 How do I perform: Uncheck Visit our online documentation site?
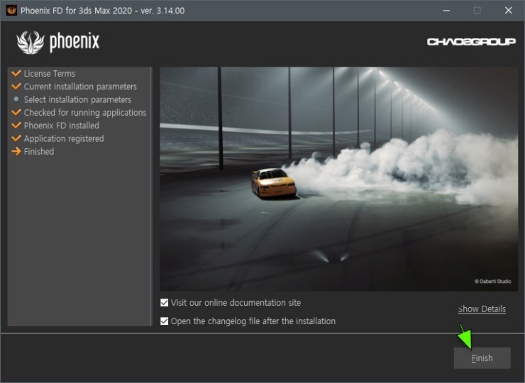point(164,303)
